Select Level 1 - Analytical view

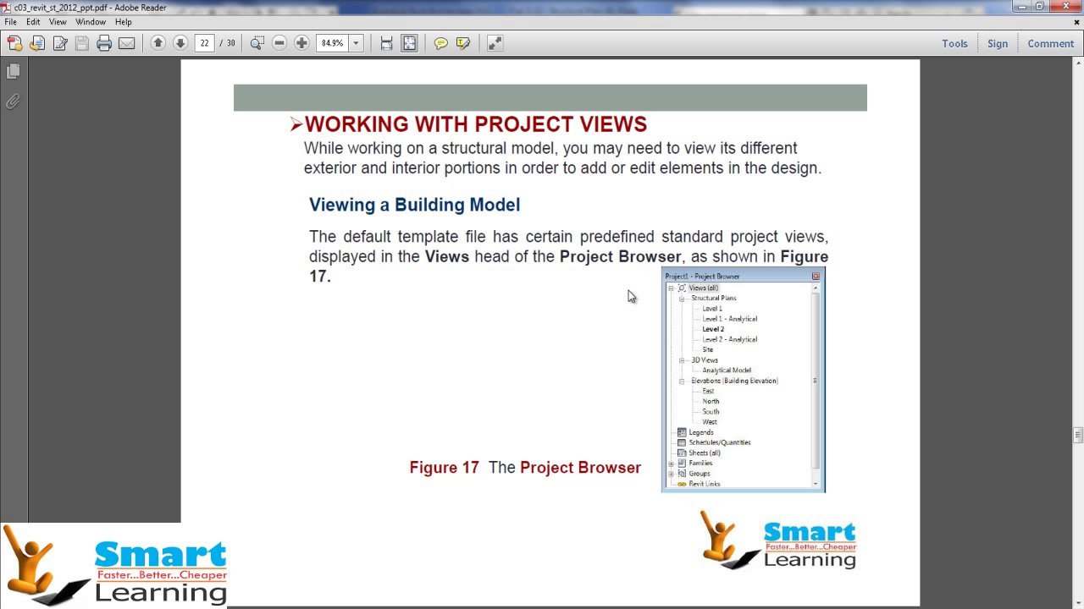pos(729,319)
